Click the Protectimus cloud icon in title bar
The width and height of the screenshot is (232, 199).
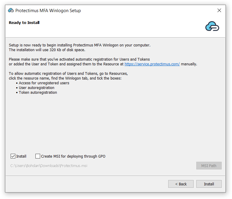point(11,11)
